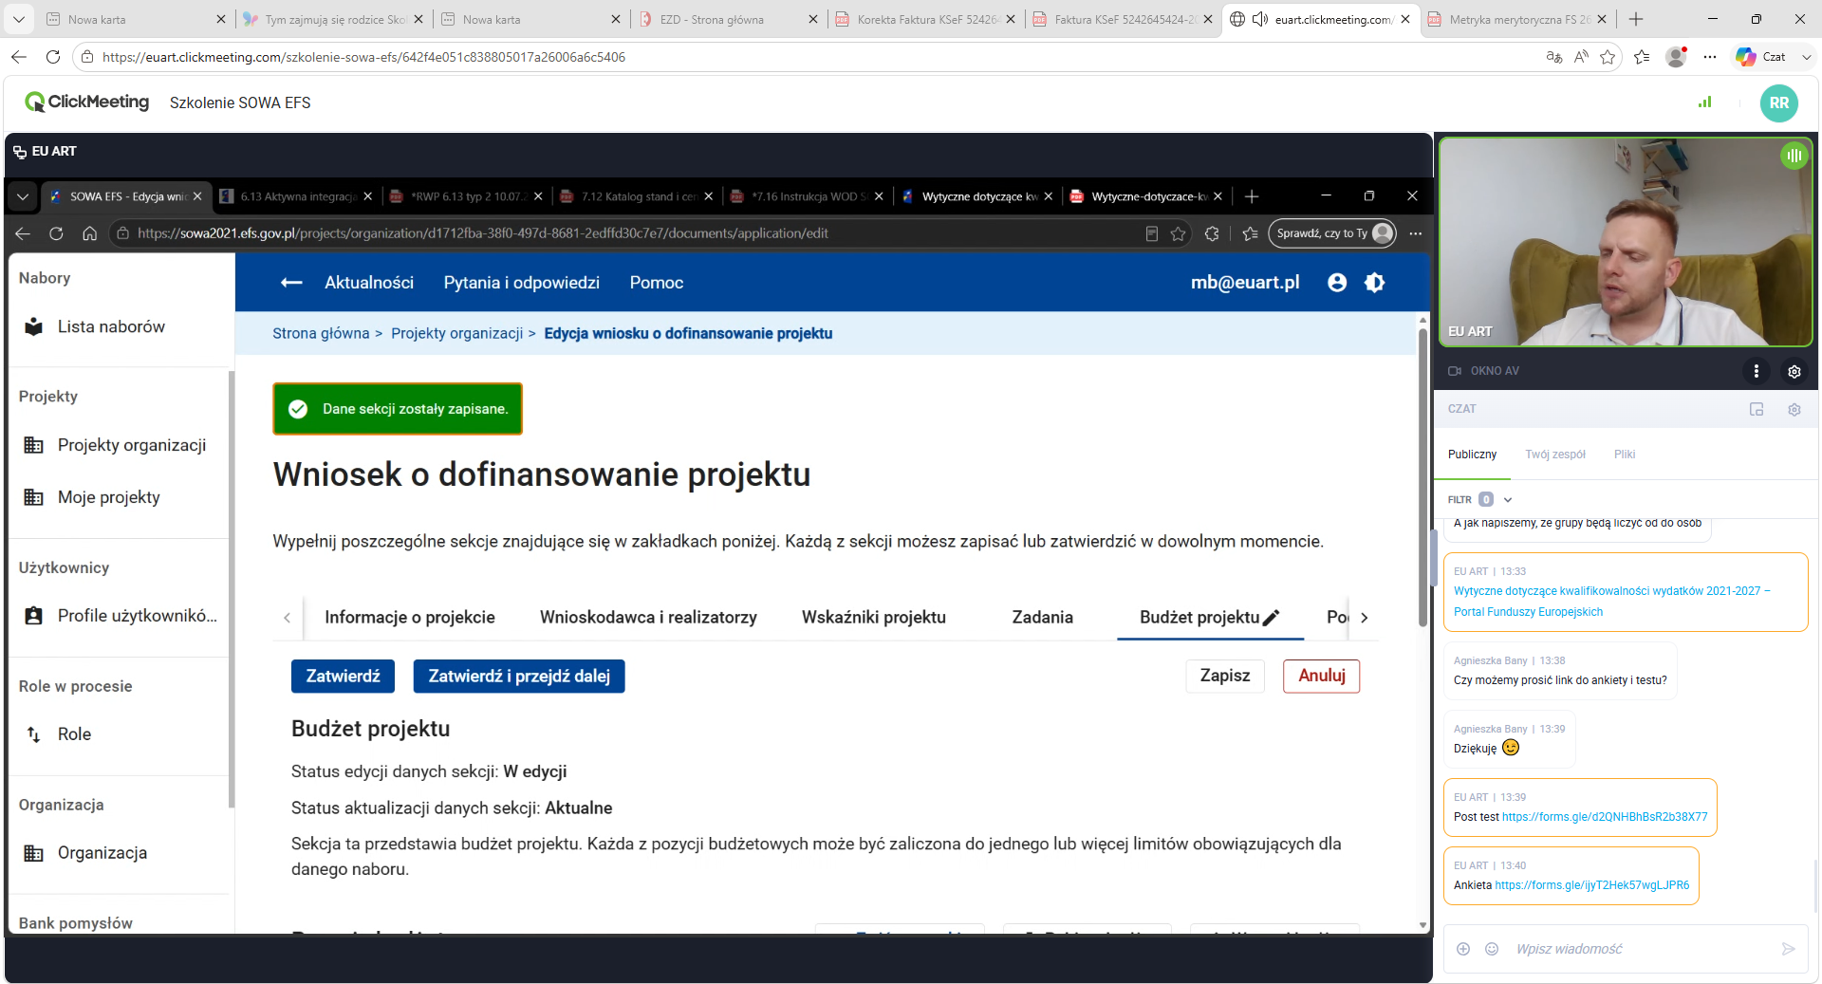Open the shared browser's tab list dropdown
The width and height of the screenshot is (1822, 984).
click(x=23, y=196)
